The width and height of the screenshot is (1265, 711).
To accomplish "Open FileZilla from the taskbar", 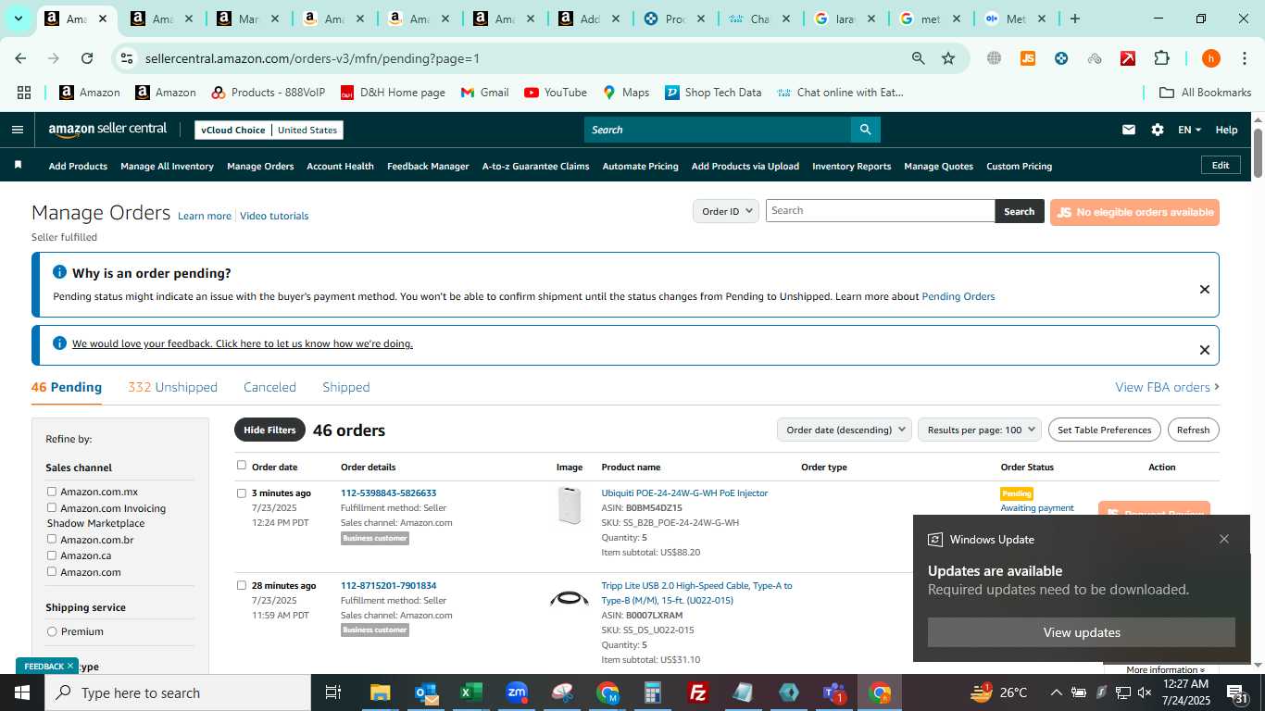I will [x=698, y=692].
